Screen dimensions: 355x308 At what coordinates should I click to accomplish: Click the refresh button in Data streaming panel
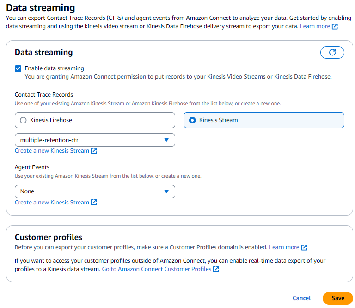coord(332,52)
